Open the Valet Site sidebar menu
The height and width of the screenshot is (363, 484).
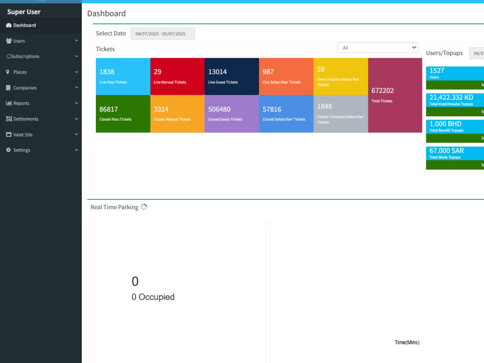(41, 135)
